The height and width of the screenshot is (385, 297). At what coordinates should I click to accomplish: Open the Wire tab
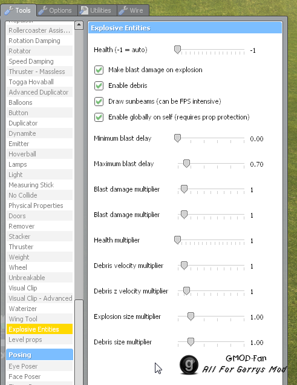tap(133, 10)
